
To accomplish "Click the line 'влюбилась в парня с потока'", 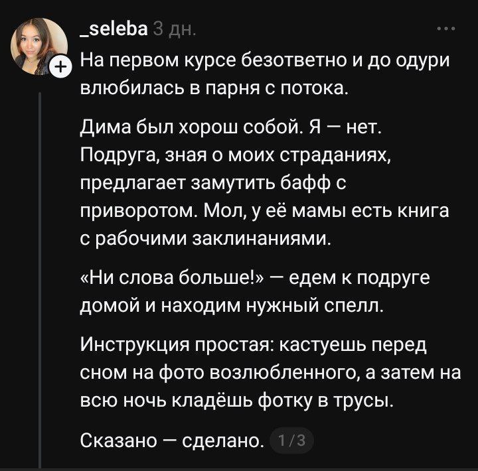I will (213, 88).
